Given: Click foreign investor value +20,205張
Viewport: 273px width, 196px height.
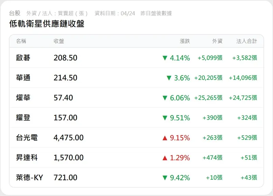Looking at the screenshot, I should pyautogui.click(x=208, y=78).
